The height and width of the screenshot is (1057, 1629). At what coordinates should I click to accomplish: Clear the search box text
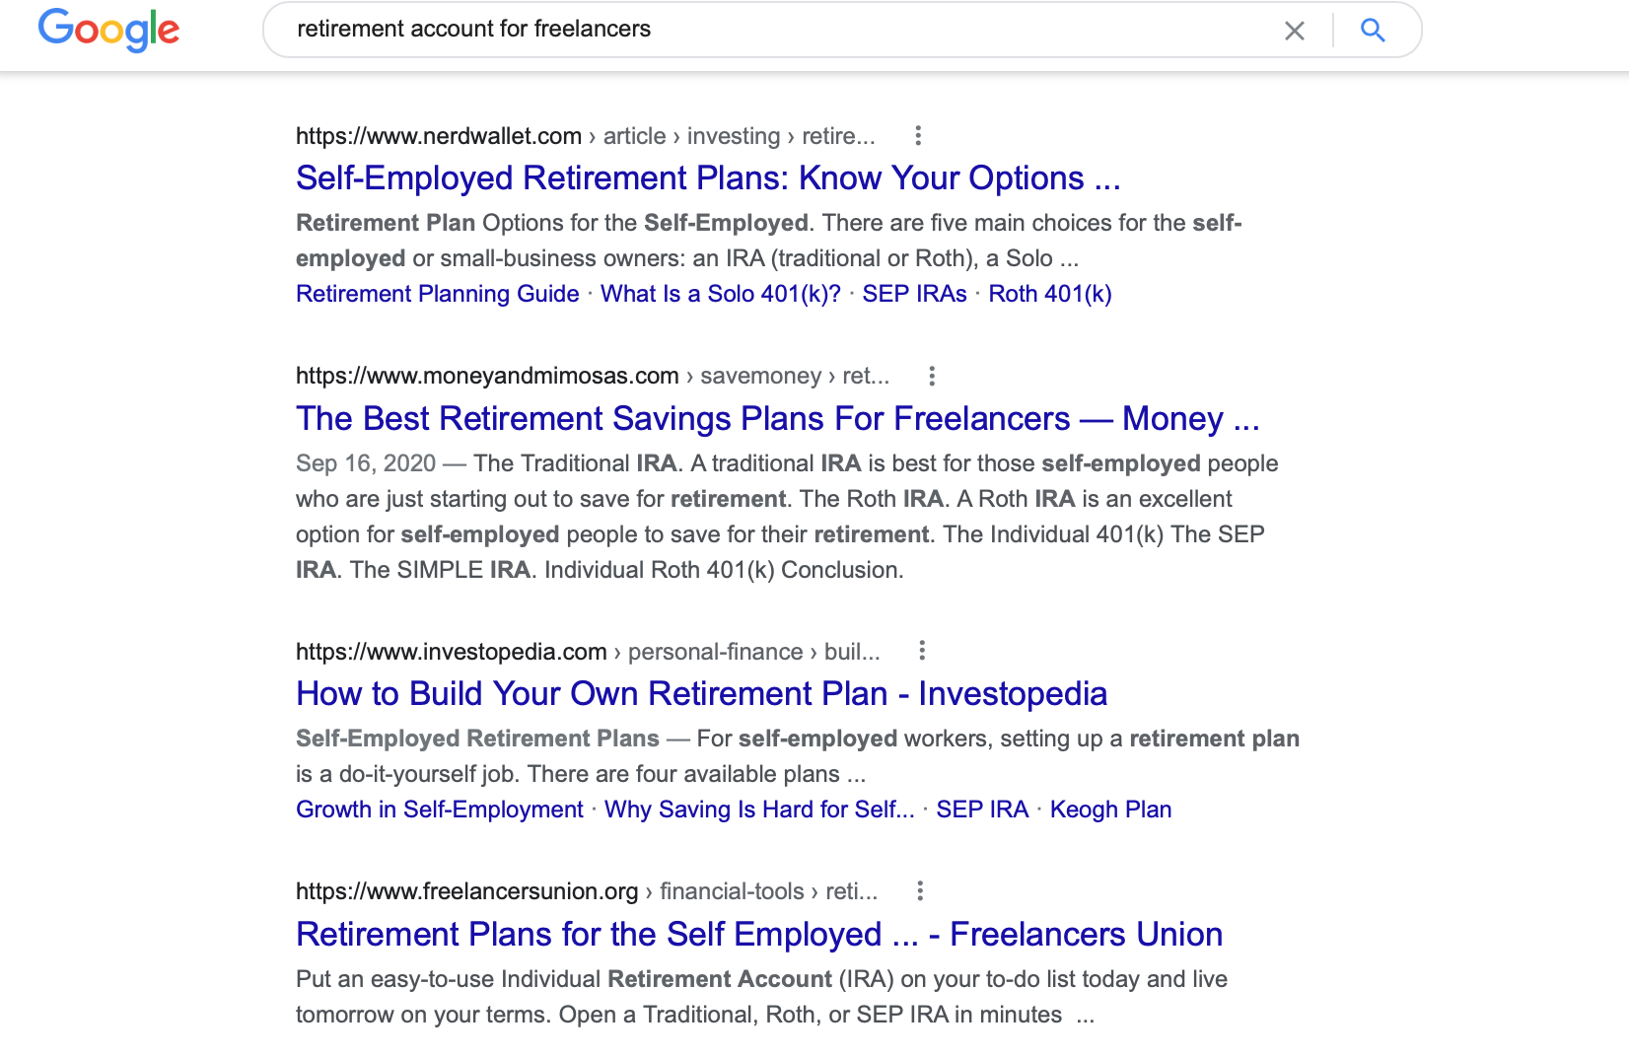[1294, 31]
